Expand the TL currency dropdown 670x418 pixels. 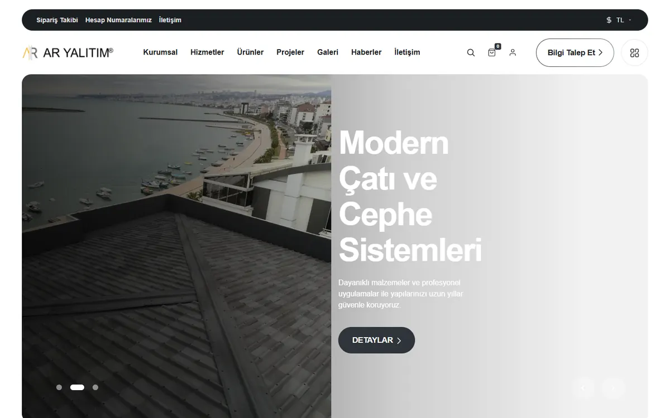click(x=624, y=20)
